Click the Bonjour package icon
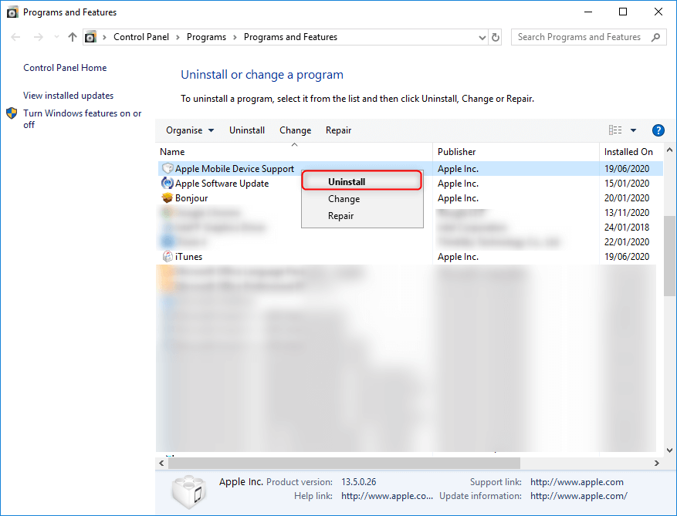The width and height of the screenshot is (677, 516). tap(167, 198)
